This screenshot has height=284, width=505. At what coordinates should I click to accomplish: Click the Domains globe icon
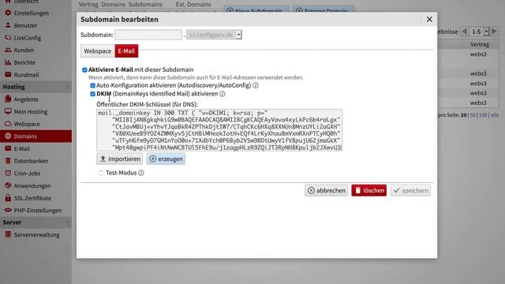[8, 136]
